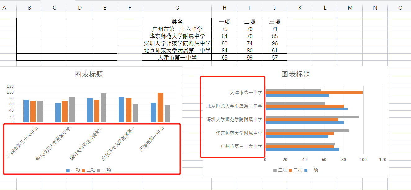Click the bar chart title 图表标题
This screenshot has height=190, width=411.
click(x=296, y=74)
